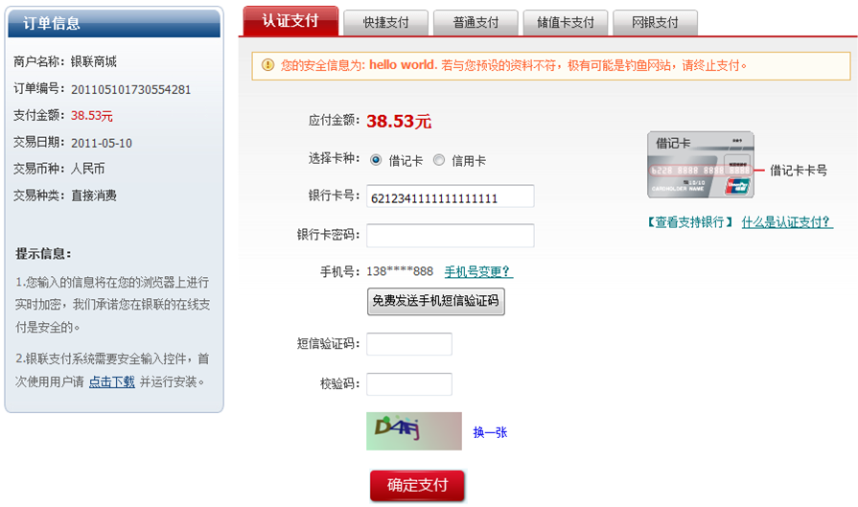Screen dimensions: 858x507
Task: Select the 储值卡支付 tab
Action: click(566, 23)
